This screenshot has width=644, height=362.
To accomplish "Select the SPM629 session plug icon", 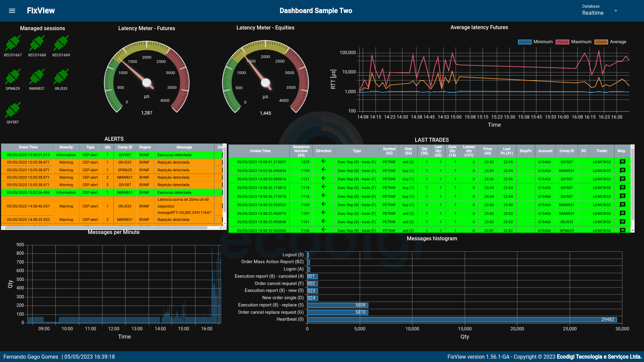I will (13, 77).
